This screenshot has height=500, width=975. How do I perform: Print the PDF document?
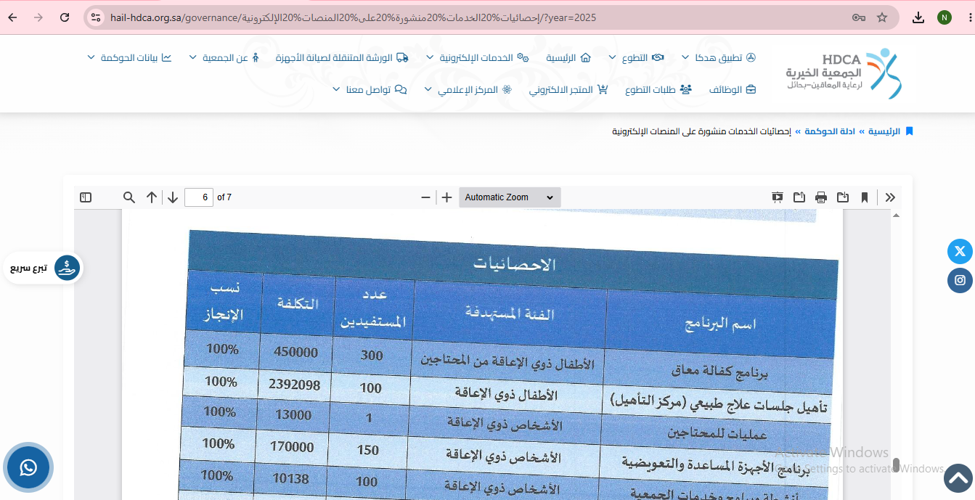(821, 197)
